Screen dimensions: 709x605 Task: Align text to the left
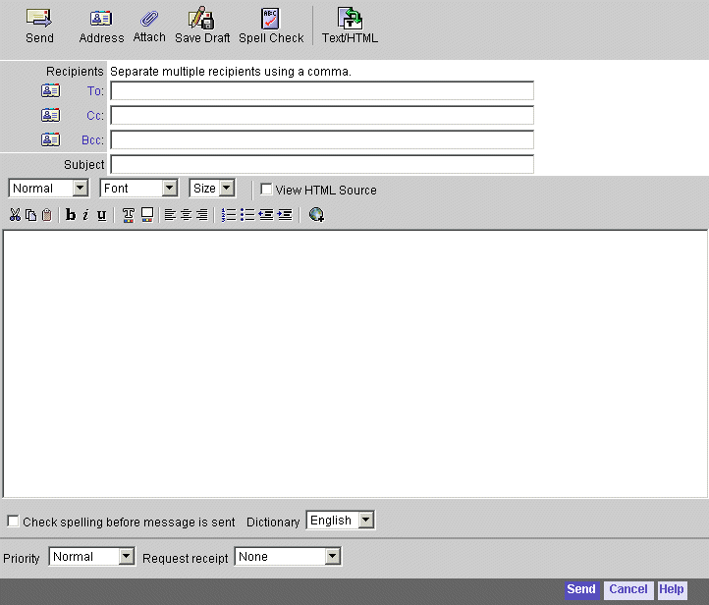170,215
